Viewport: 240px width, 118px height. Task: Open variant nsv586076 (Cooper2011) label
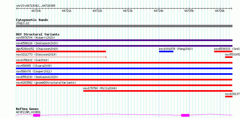click(x=34, y=71)
